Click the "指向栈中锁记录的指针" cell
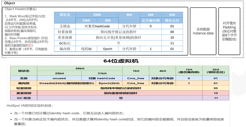246x127 pixels. (x=118, y=32)
